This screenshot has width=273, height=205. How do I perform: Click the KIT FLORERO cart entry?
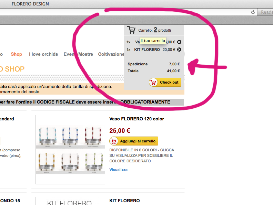coord(147,50)
